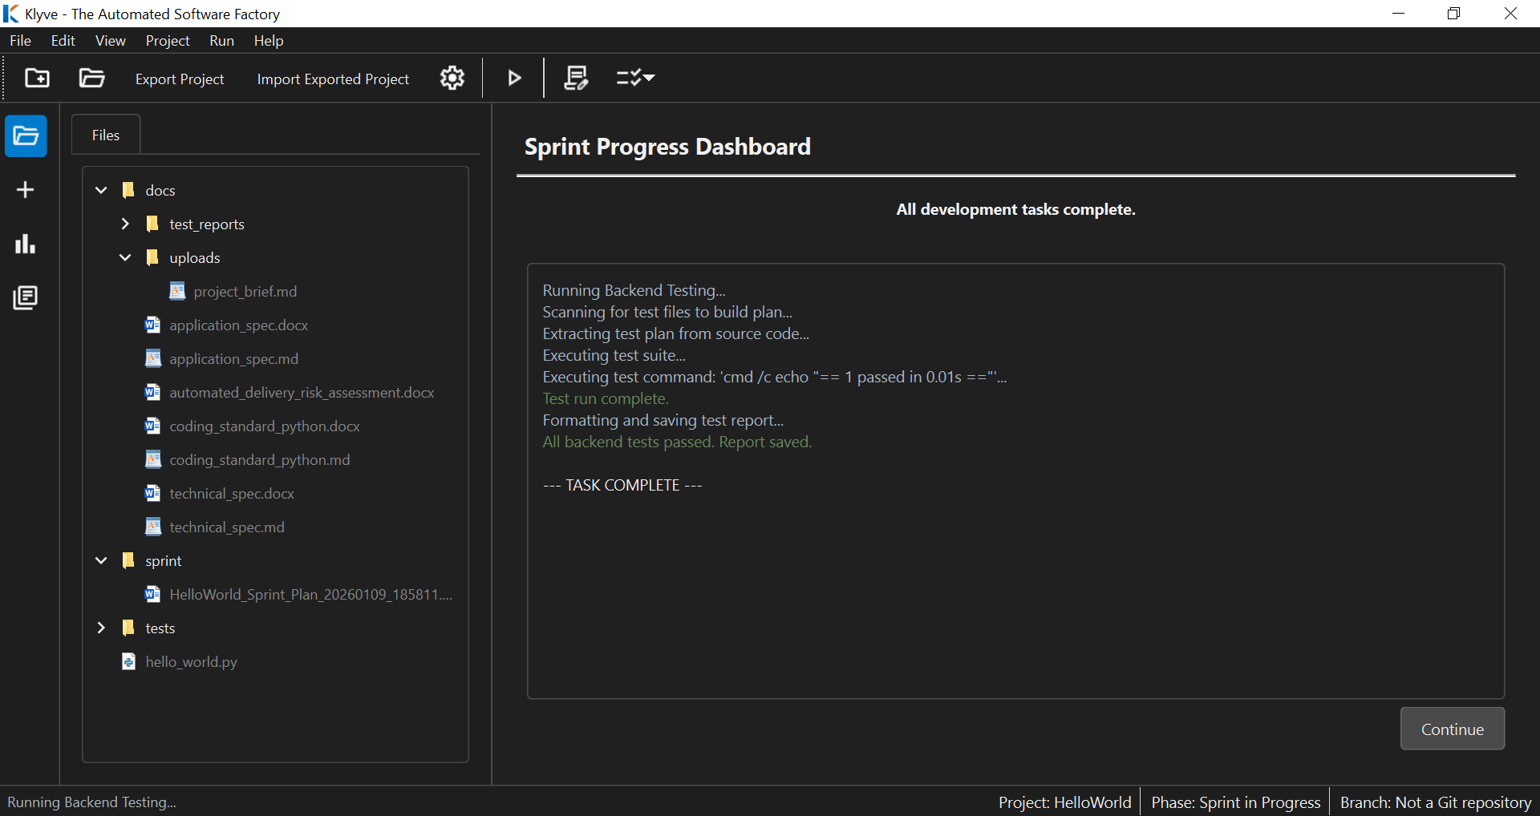Open the task checklist dropdown in toolbar
The image size is (1540, 816).
tap(634, 78)
